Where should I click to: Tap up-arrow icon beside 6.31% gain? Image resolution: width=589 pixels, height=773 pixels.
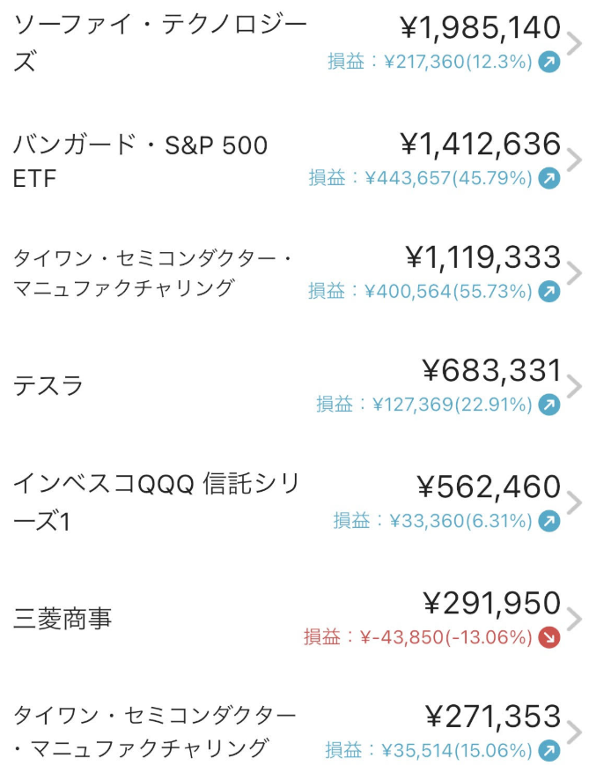(549, 521)
